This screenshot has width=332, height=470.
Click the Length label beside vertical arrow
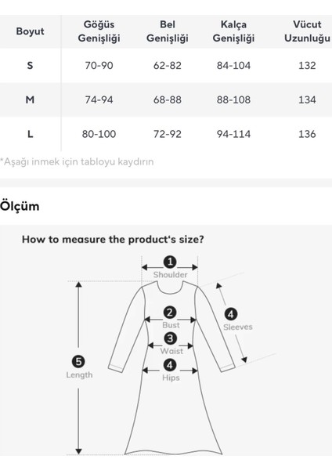coord(79,374)
